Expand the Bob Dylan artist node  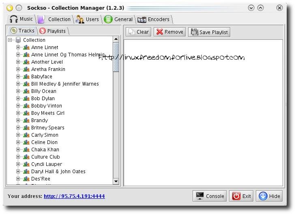[18, 99]
